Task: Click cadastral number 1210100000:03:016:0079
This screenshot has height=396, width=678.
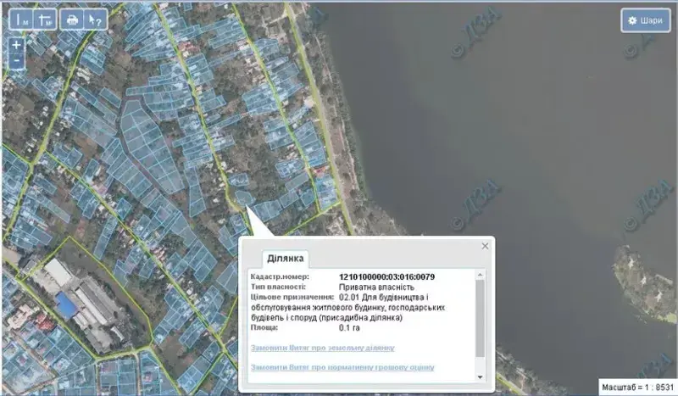Action: [x=386, y=276]
